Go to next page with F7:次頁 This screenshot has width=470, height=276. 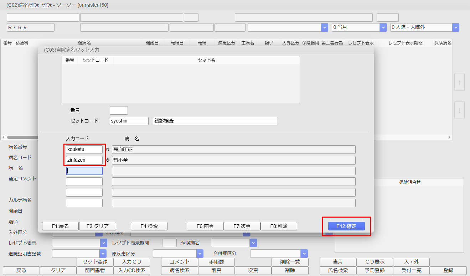pos(242,226)
